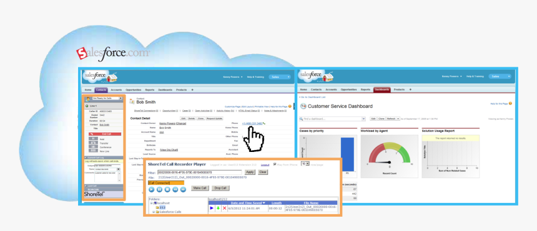This screenshot has width=537, height=231.
Task: Play the 6/5/2012 recording row
Action: (x=212, y=208)
